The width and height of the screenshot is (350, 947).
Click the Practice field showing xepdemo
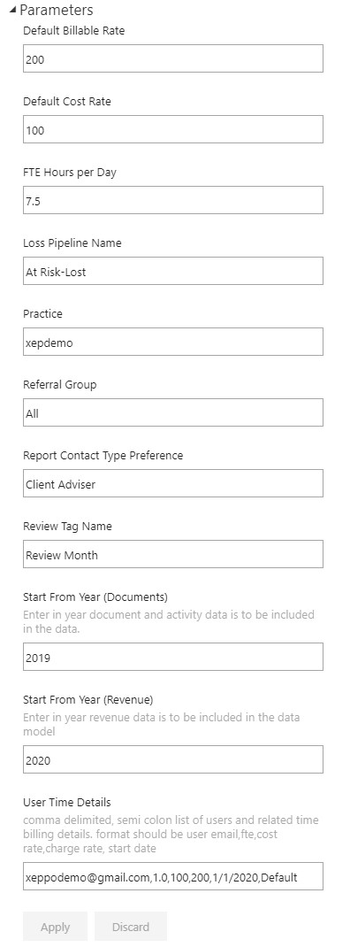coord(173,342)
